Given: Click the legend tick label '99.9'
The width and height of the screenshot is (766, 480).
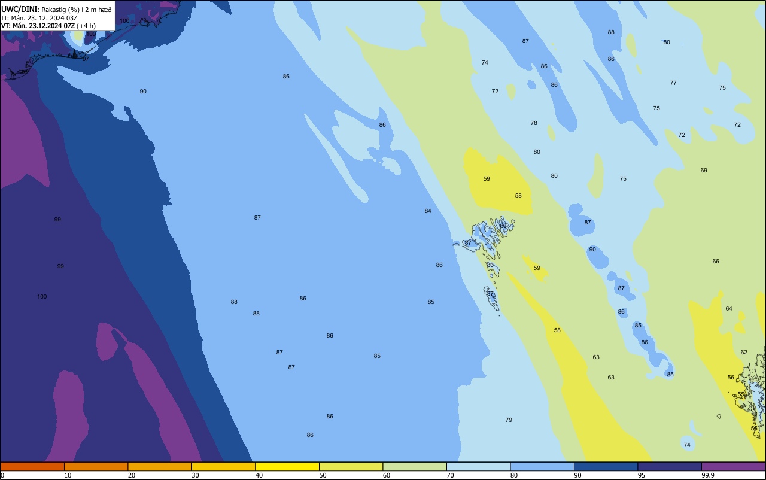Looking at the screenshot, I should click(708, 475).
